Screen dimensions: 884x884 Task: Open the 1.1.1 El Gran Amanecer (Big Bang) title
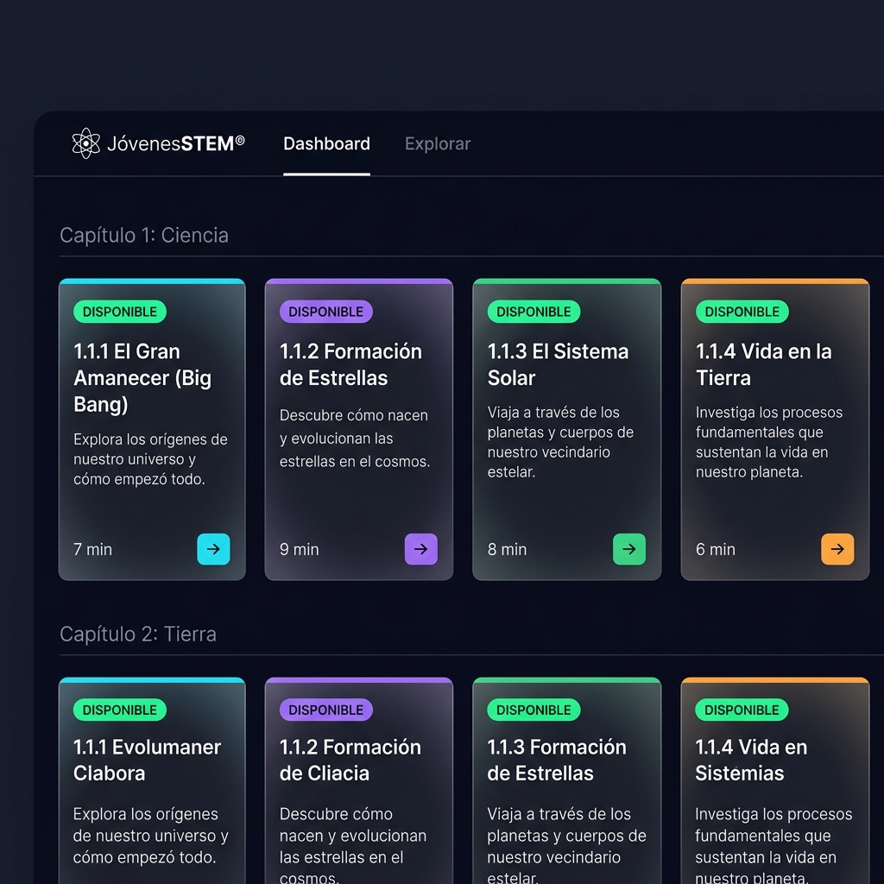[142, 378]
